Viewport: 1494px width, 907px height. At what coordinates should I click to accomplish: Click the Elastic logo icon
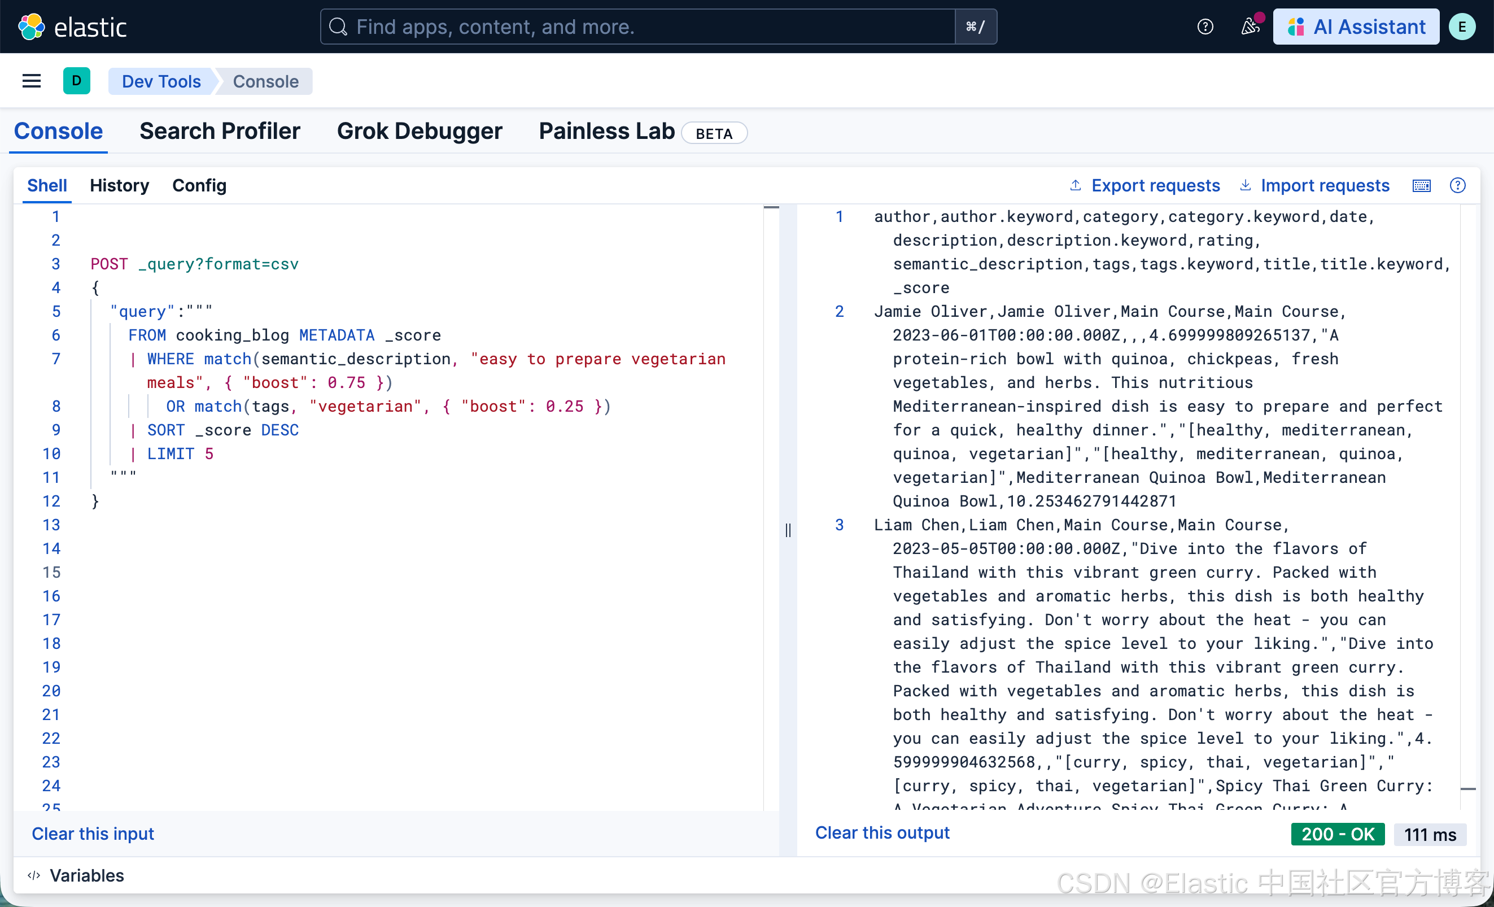(x=32, y=27)
